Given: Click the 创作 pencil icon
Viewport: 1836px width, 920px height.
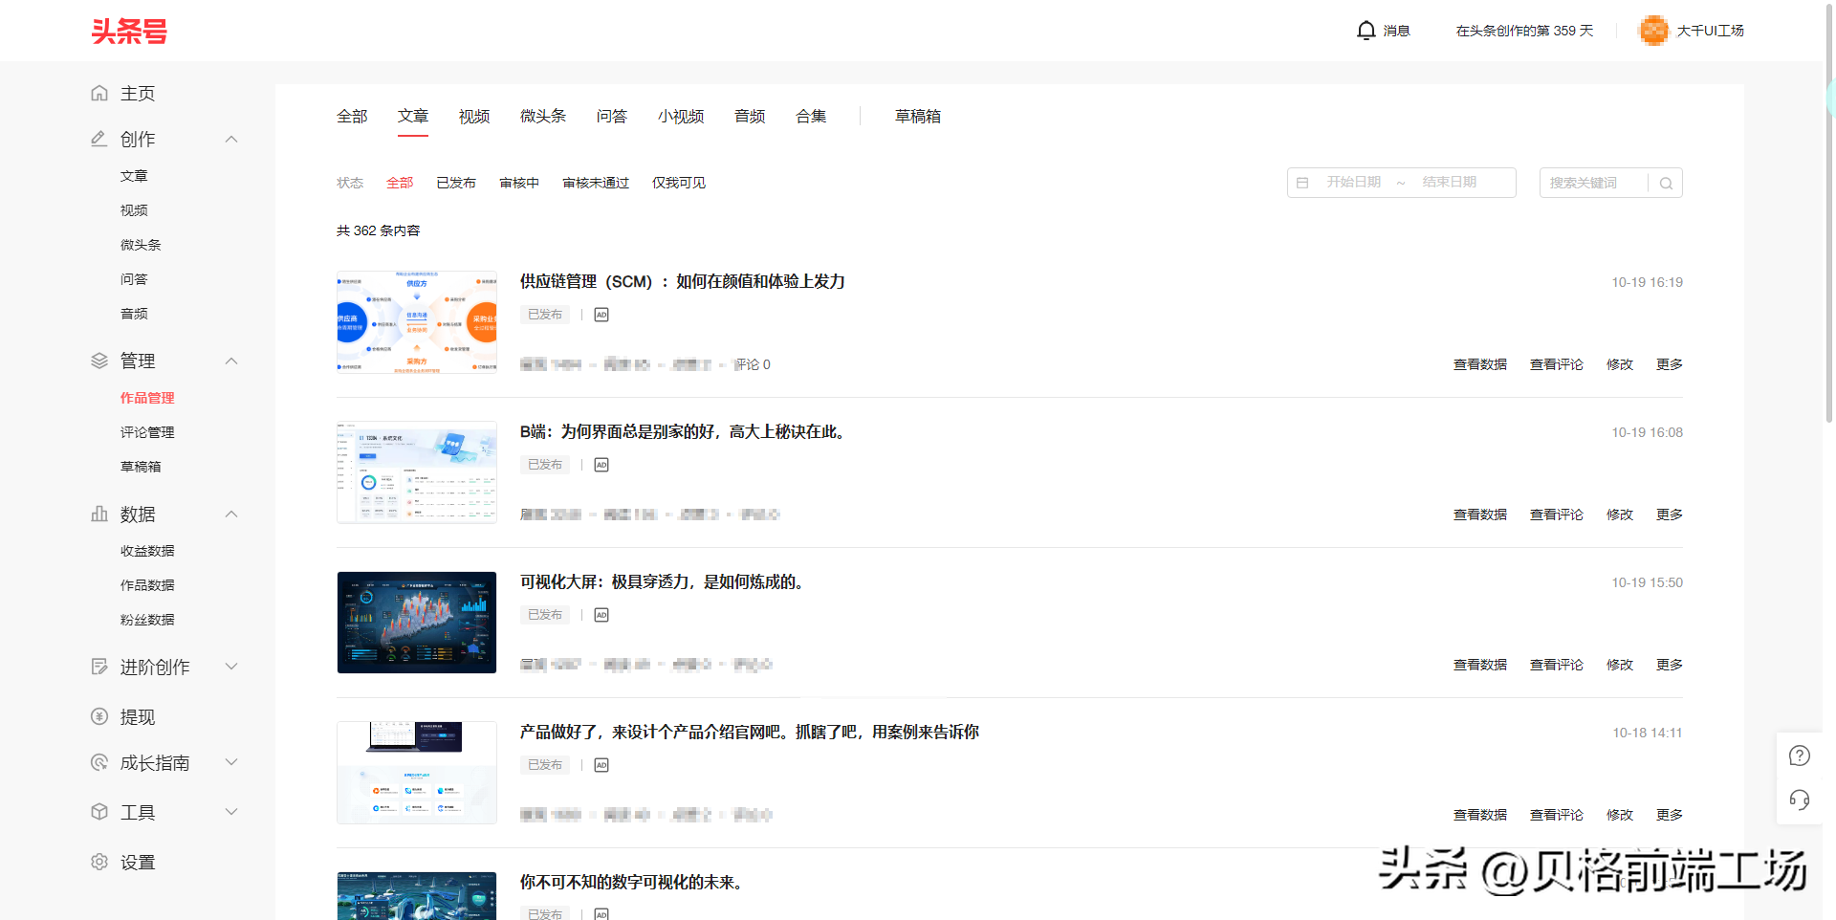Looking at the screenshot, I should click(x=99, y=139).
